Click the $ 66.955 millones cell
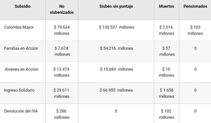The image size is (211, 123). point(116,90)
